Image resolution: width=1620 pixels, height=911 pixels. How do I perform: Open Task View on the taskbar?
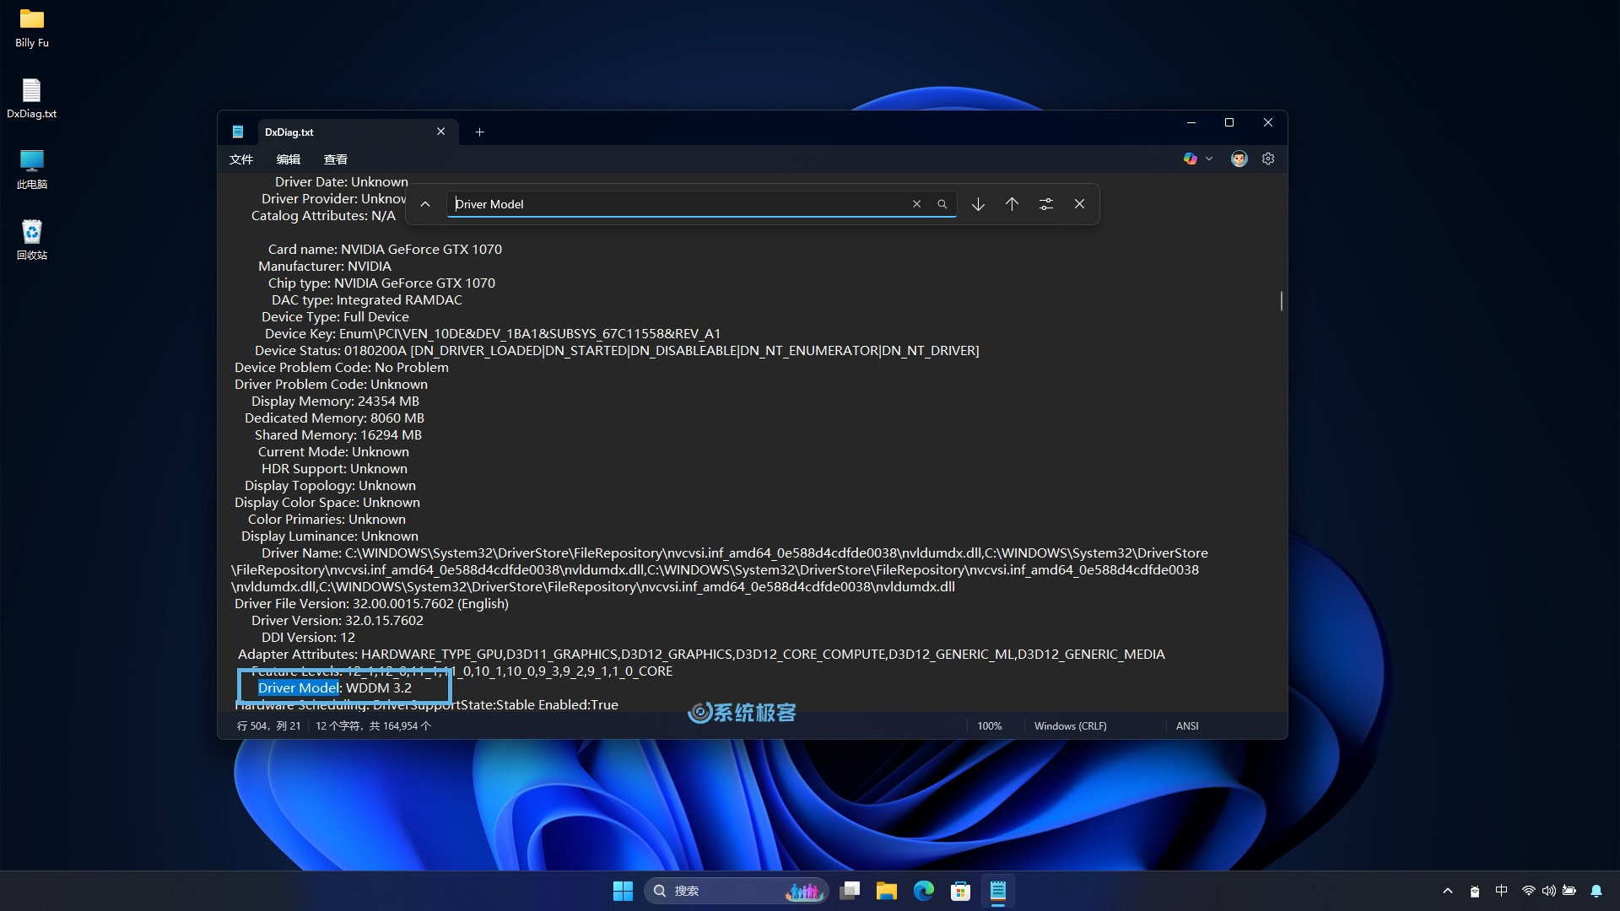(850, 891)
